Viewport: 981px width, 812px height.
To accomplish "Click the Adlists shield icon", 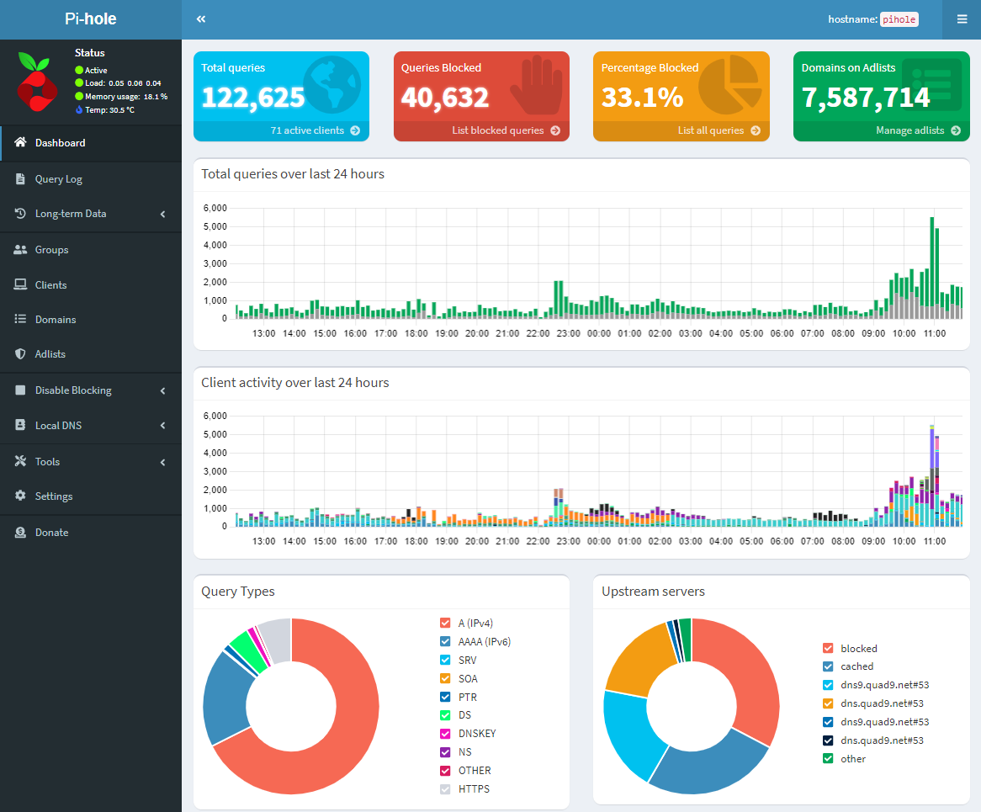I will (20, 354).
